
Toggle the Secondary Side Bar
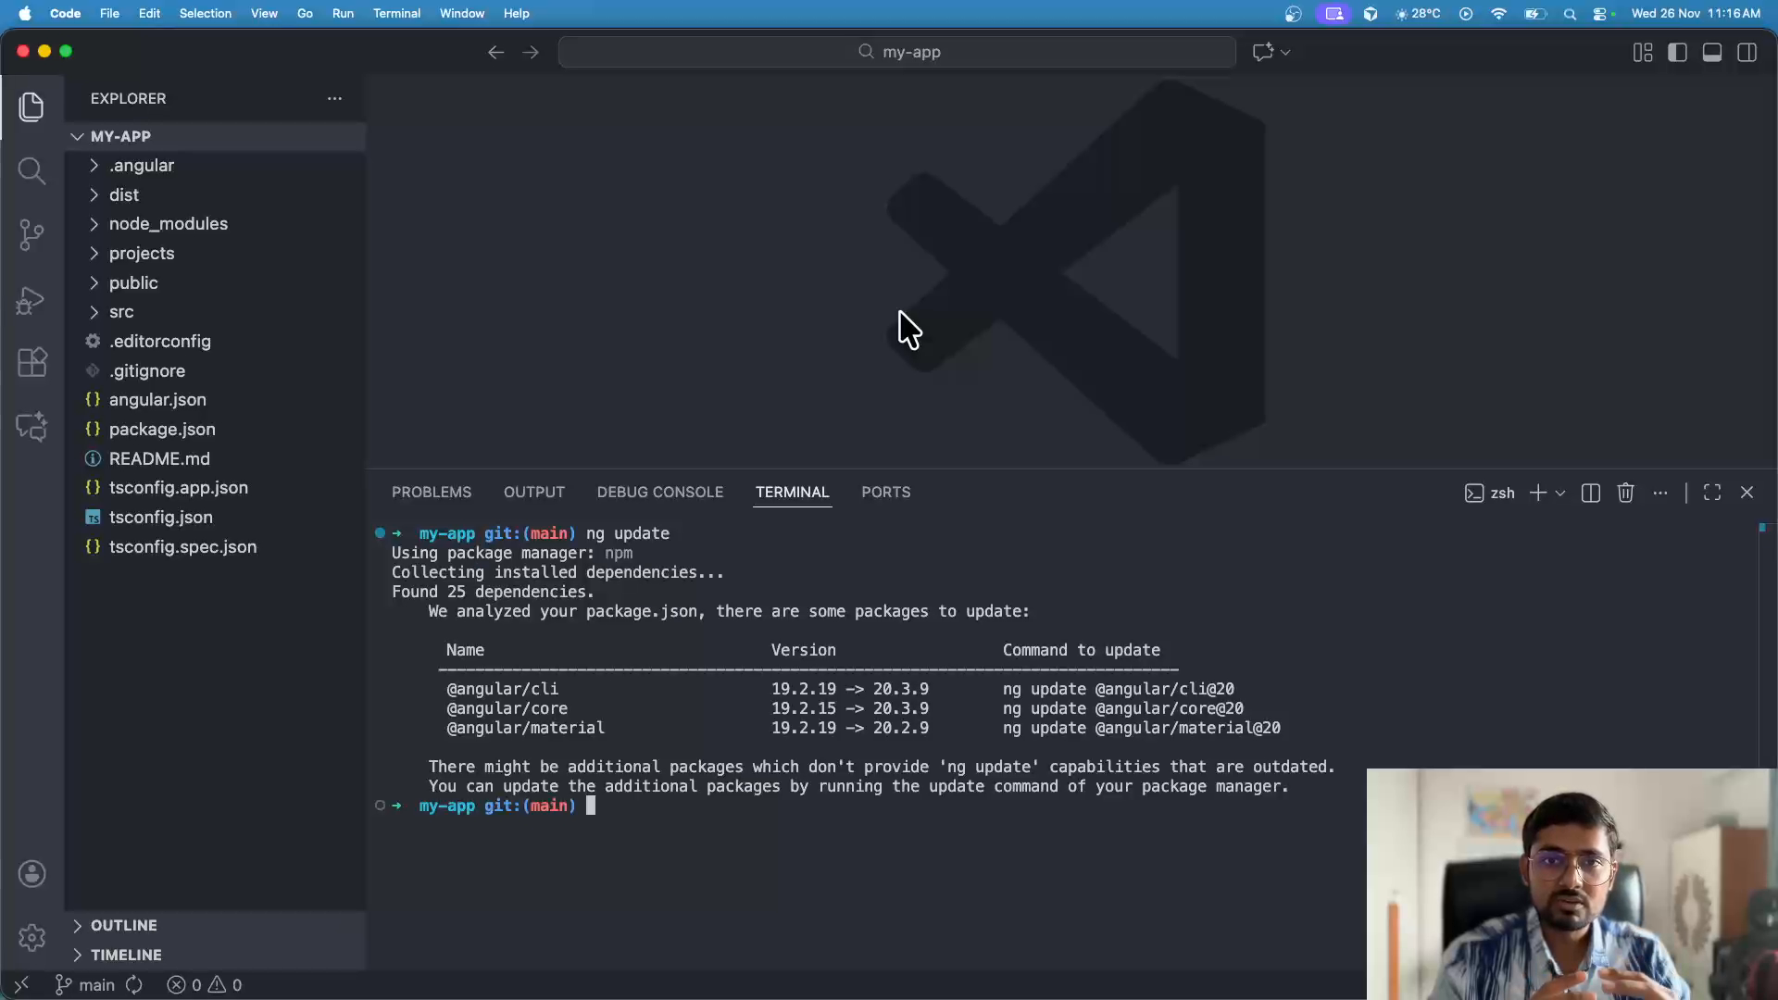[x=1747, y=52]
